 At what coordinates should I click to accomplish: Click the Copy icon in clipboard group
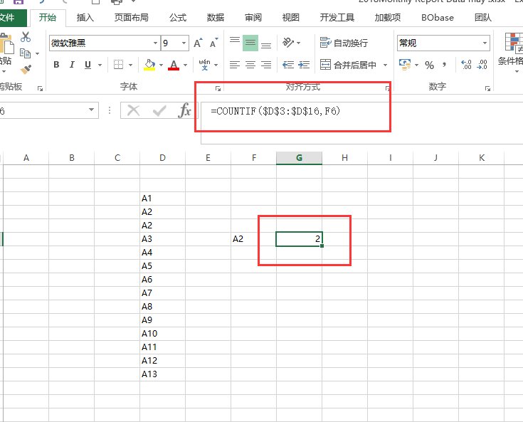(x=26, y=53)
